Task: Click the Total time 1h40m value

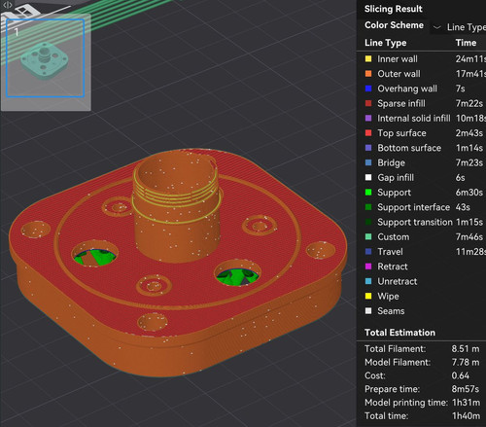Action: click(x=466, y=415)
